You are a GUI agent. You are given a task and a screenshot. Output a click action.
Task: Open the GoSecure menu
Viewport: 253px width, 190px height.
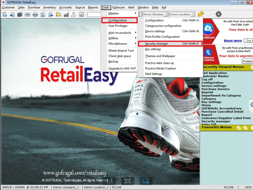pyautogui.click(x=119, y=7)
